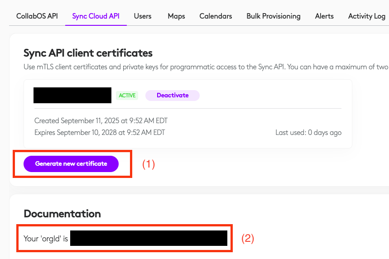Switch to the Users tab

143,16
